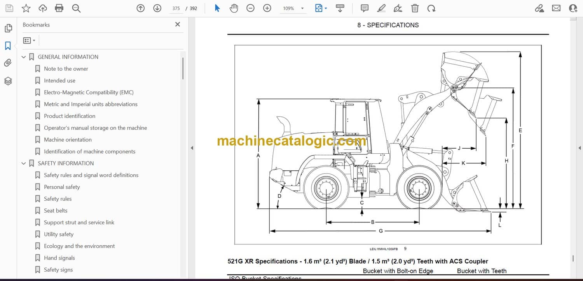Go to Safety rules and signal word definitions
This screenshot has height=281, width=583.
pos(91,175)
